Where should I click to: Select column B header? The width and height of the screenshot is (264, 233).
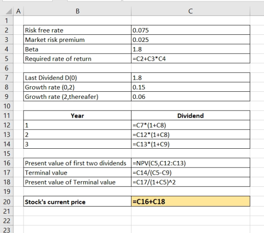[77, 11]
